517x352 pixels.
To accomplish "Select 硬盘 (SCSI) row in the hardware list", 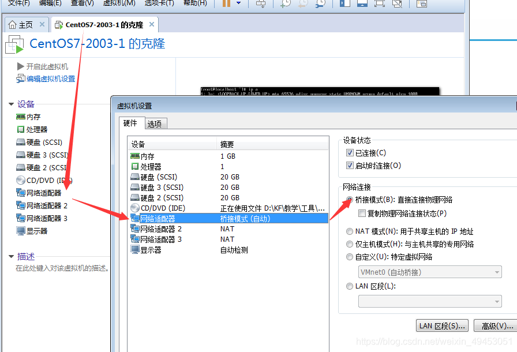I will point(228,177).
